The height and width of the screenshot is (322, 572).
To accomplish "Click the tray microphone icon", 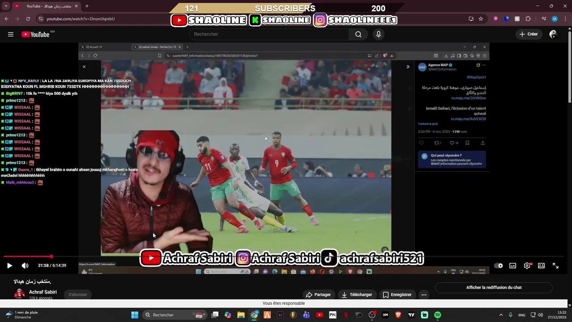I will click(x=510, y=315).
